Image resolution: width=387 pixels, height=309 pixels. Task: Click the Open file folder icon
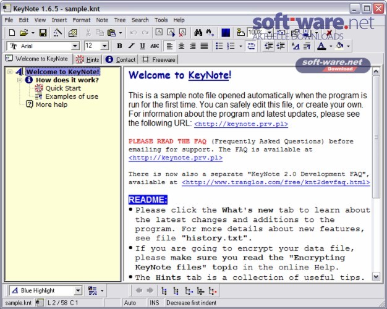[23, 33]
